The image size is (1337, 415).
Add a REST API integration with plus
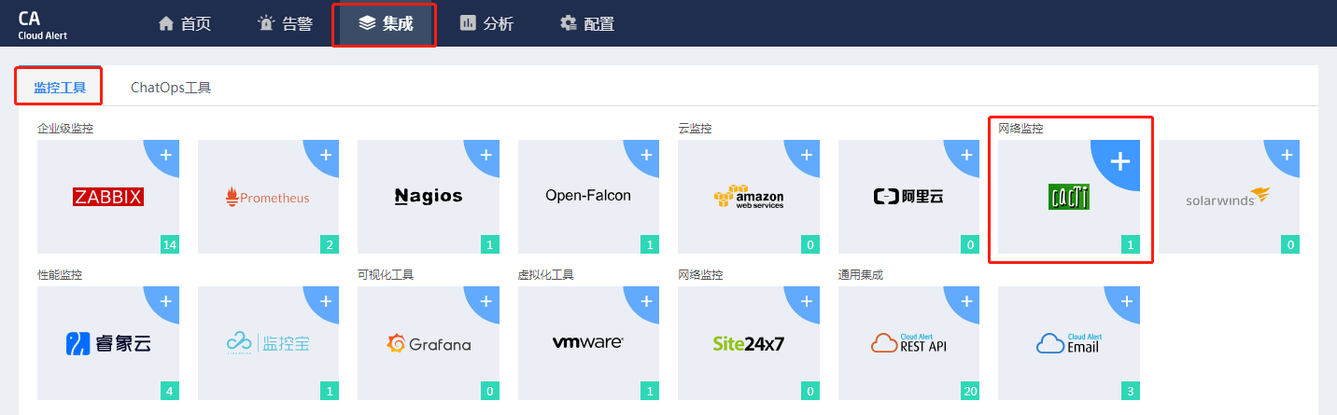pyautogui.click(x=966, y=302)
